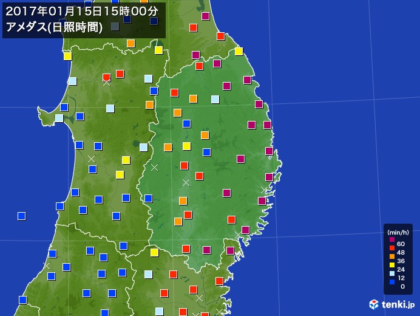This screenshot has width=420, height=316.
Task: Click the date text 2017年01月15日15時00分
Action: (82, 12)
